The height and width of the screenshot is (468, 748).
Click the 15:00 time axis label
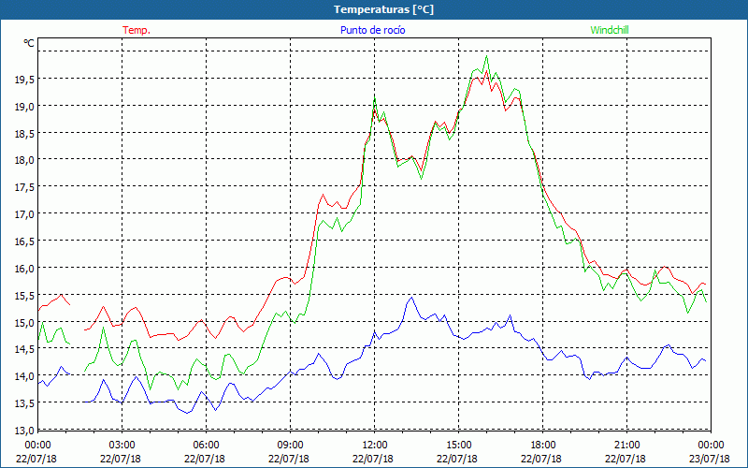458,446
